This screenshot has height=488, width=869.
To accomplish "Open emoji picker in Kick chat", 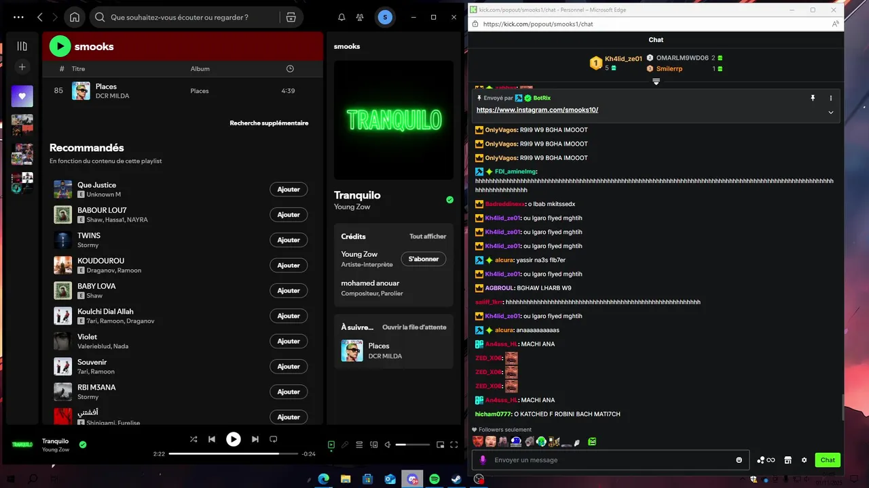I will tap(739, 460).
